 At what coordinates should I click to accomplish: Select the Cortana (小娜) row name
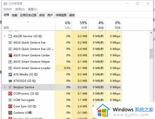(23, 113)
